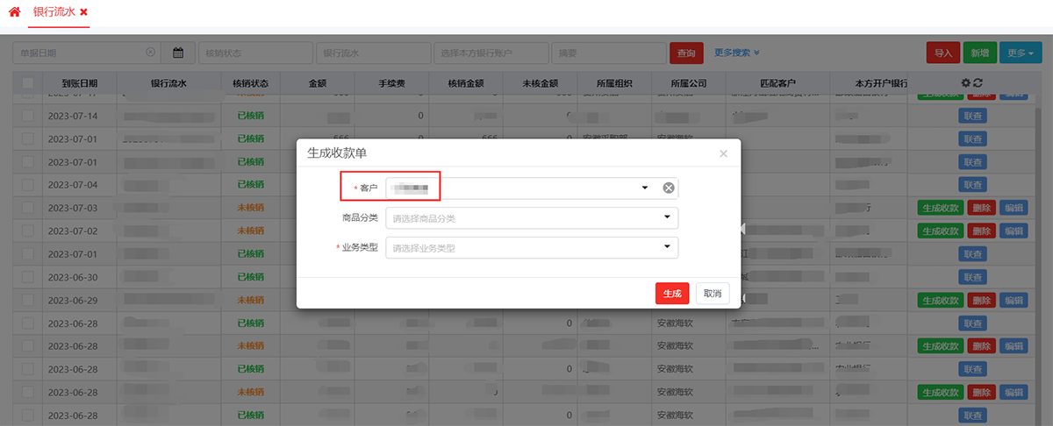Open the 客户 dropdown
Screen dimensions: 1053x426
point(644,188)
